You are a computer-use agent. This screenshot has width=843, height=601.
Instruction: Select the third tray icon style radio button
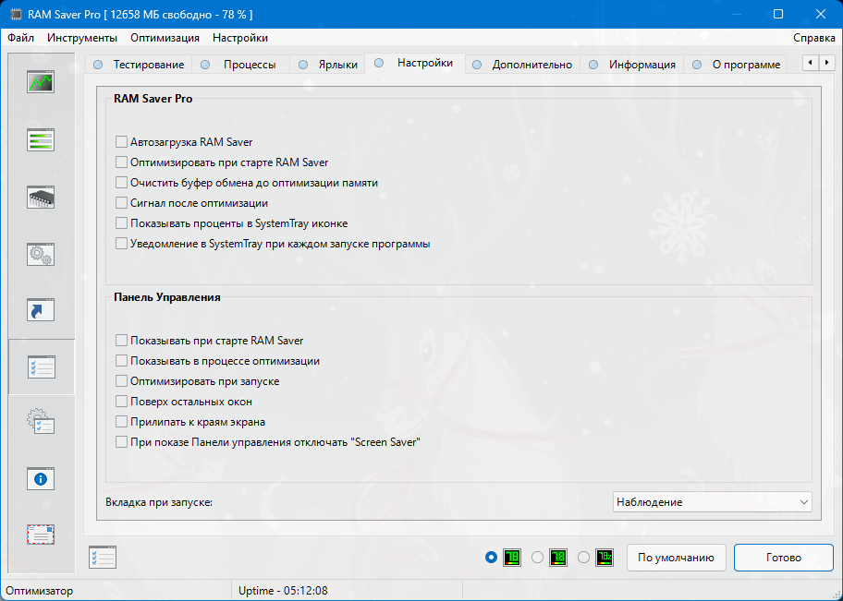583,558
